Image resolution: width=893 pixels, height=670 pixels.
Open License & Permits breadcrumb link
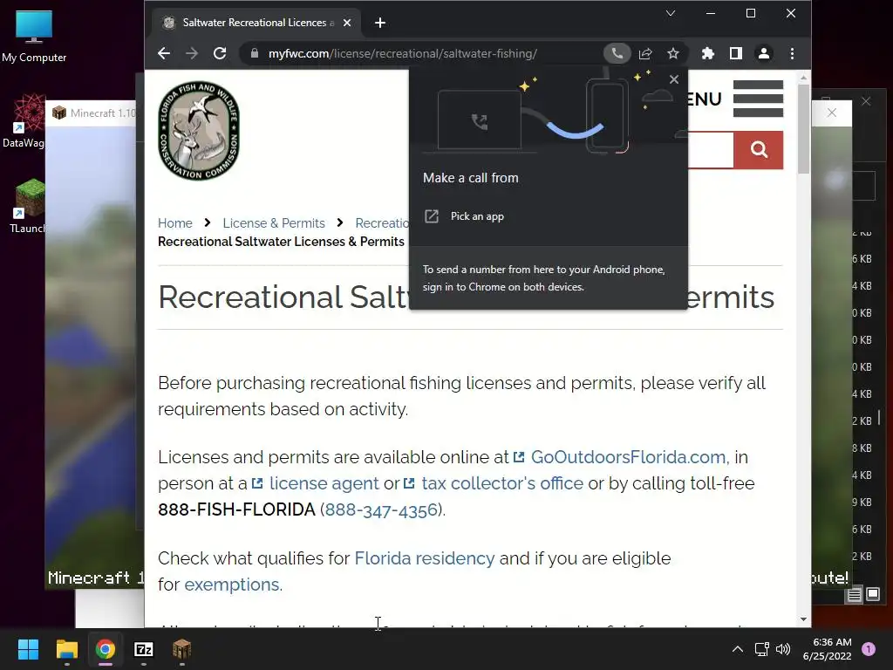274,223
